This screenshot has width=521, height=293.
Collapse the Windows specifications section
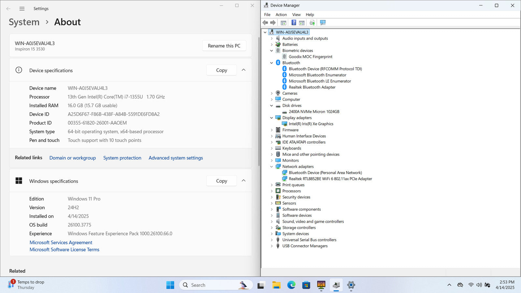[244, 181]
